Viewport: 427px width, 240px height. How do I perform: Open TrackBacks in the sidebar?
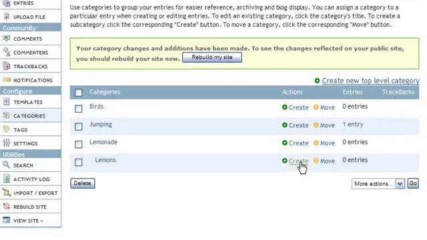click(x=31, y=66)
